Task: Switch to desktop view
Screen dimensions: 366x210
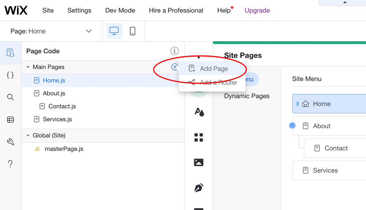Action: click(x=114, y=31)
